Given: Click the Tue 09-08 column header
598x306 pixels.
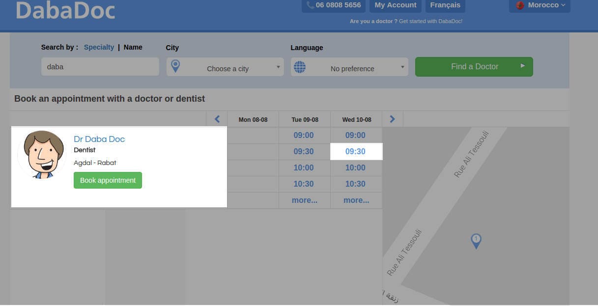Looking at the screenshot, I should click(305, 119).
